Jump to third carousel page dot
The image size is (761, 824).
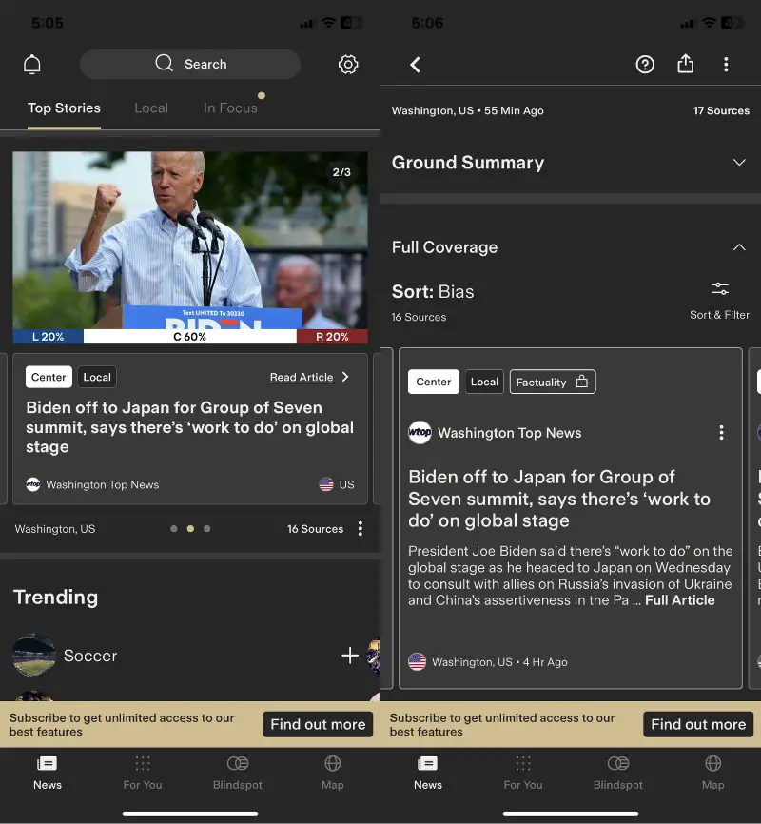pos(207,528)
